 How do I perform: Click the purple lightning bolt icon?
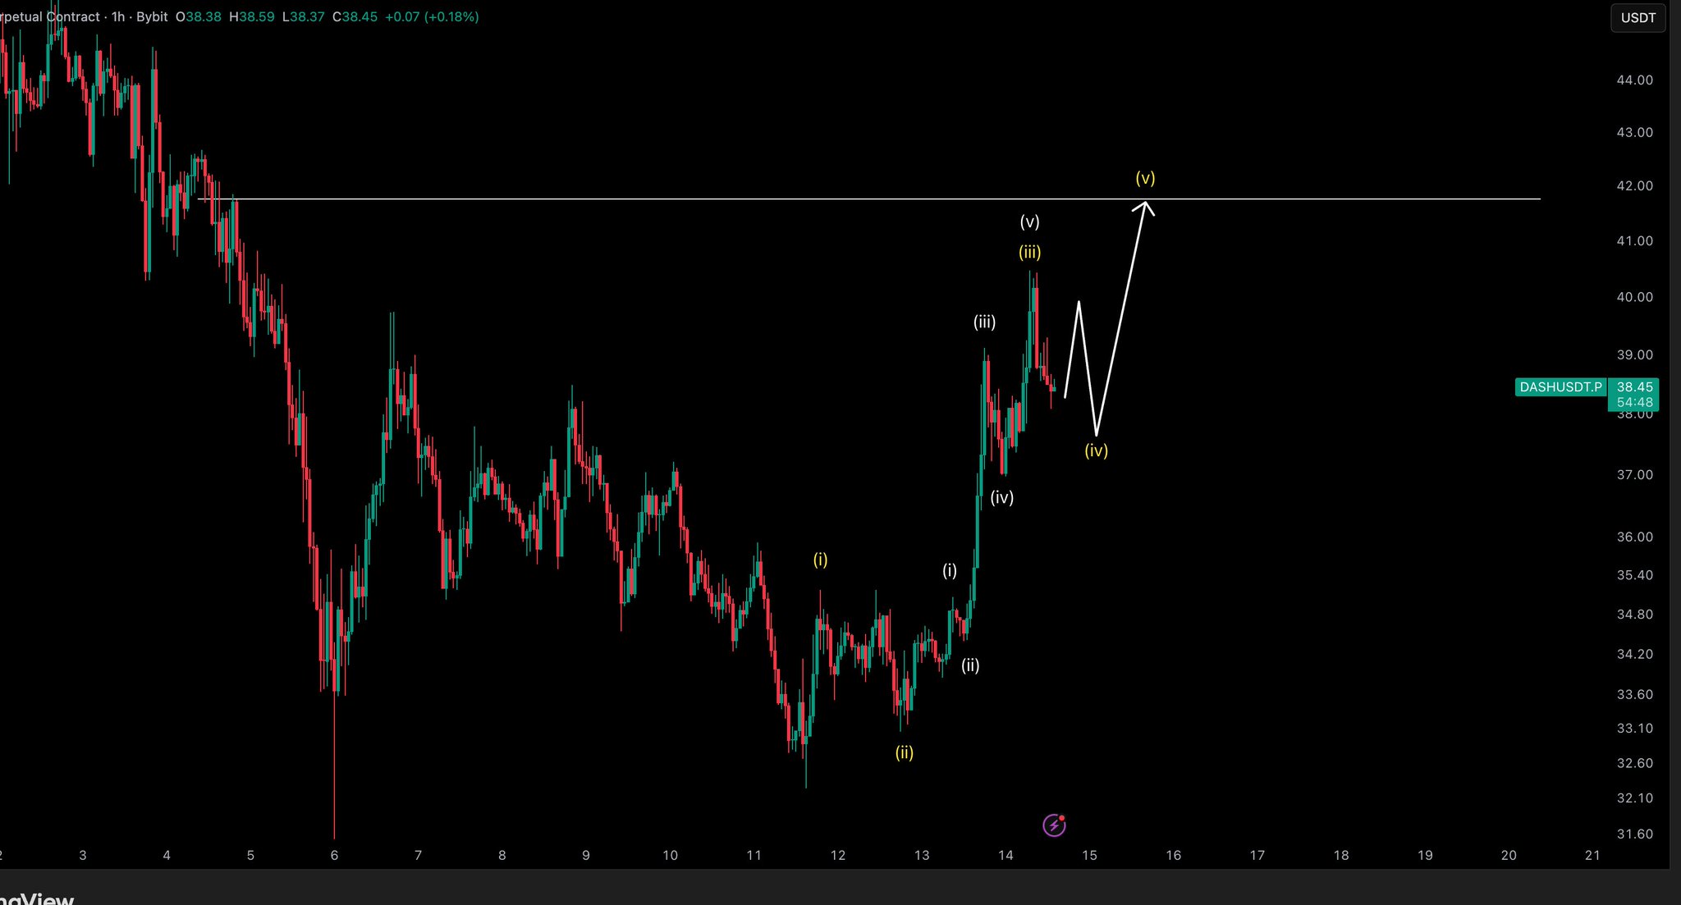pos(1054,825)
